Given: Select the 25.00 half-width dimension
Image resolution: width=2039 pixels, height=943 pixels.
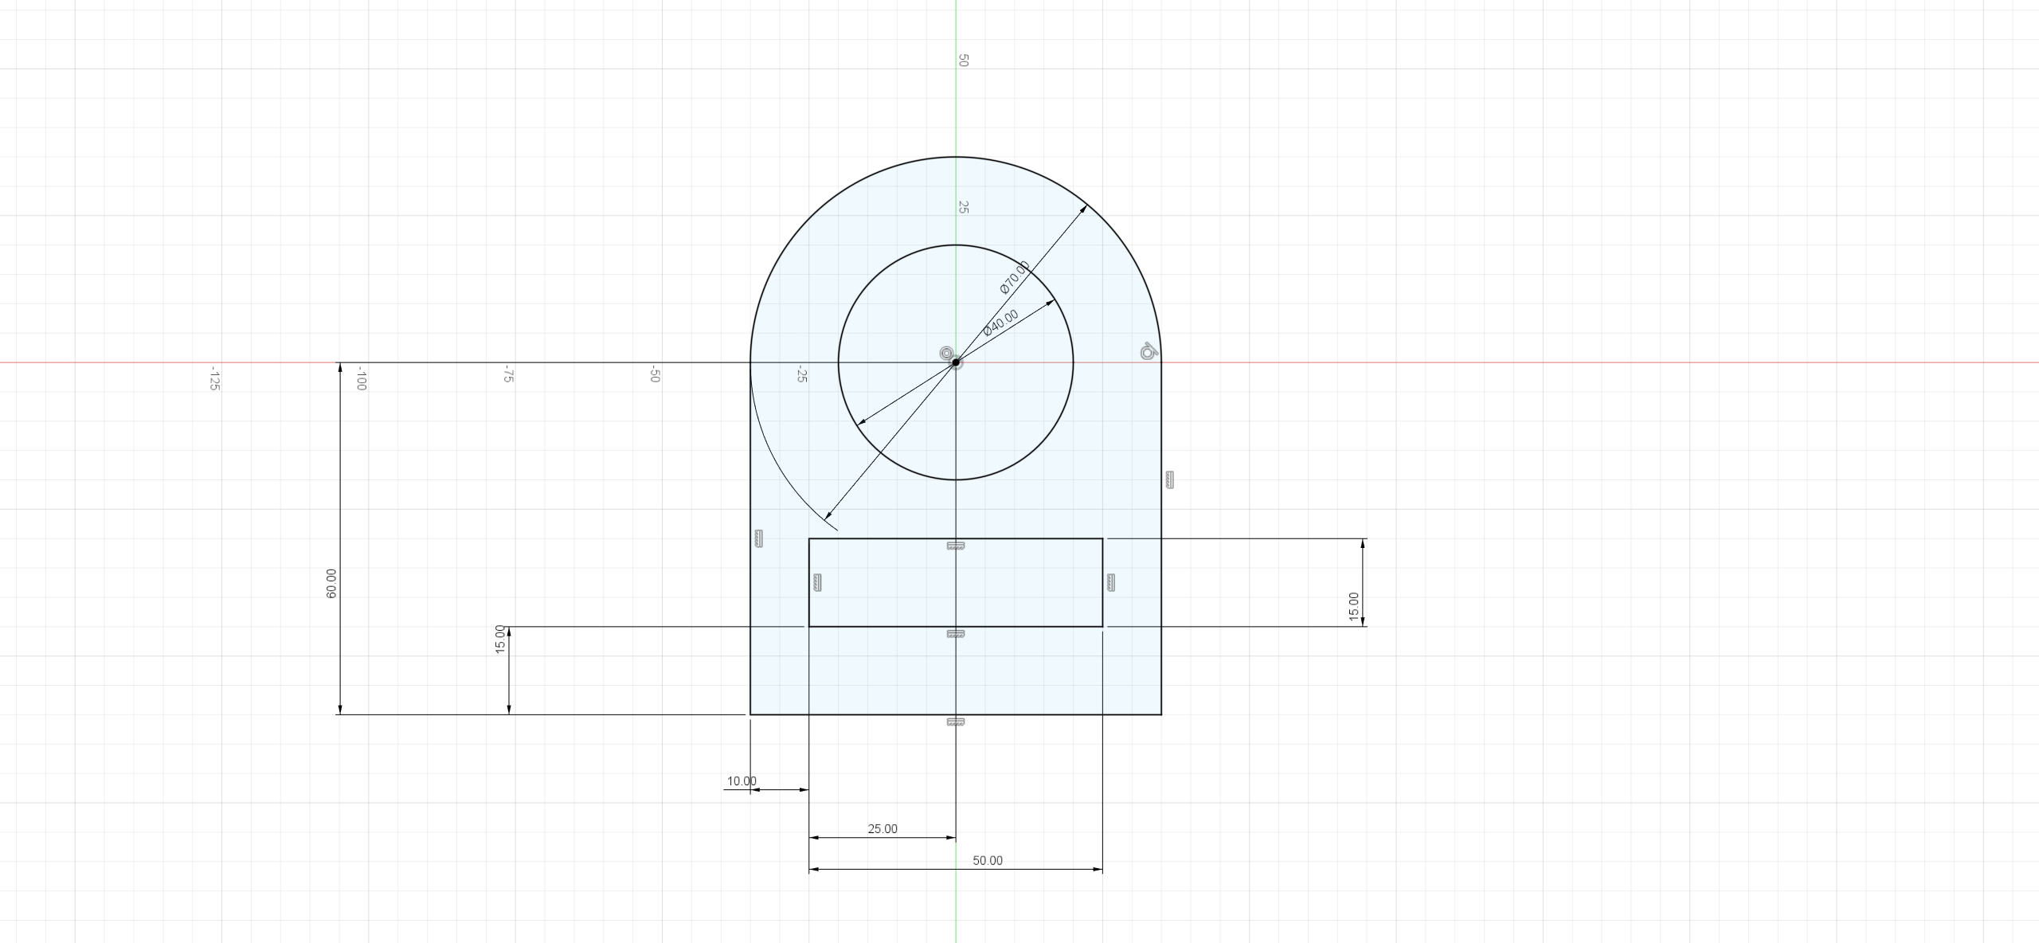Looking at the screenshot, I should pyautogui.click(x=883, y=829).
